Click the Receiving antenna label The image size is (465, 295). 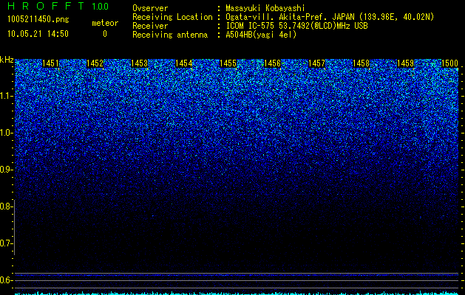coord(170,35)
